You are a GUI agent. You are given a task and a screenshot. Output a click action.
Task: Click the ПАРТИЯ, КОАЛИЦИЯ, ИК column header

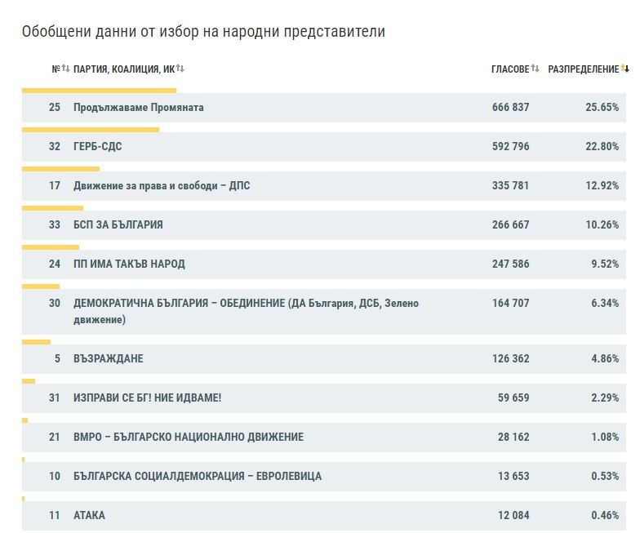[x=124, y=69]
